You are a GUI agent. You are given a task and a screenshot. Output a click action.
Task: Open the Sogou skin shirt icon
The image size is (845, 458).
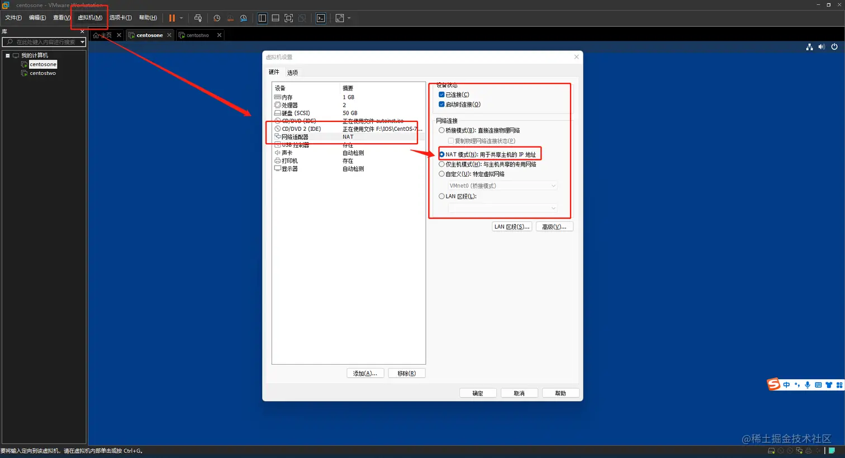point(829,385)
